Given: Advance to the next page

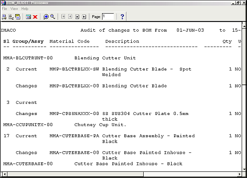Looking at the screenshot, I should click(77, 16).
